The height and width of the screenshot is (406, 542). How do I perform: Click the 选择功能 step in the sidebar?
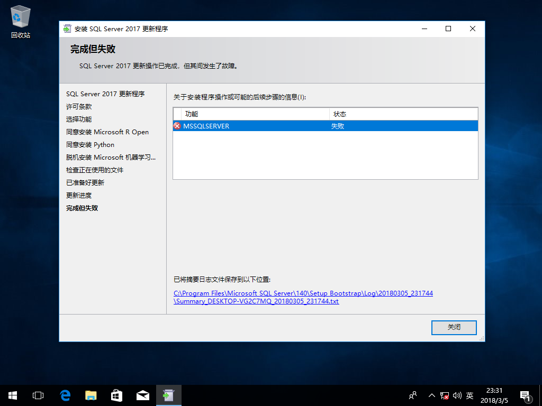[79, 119]
